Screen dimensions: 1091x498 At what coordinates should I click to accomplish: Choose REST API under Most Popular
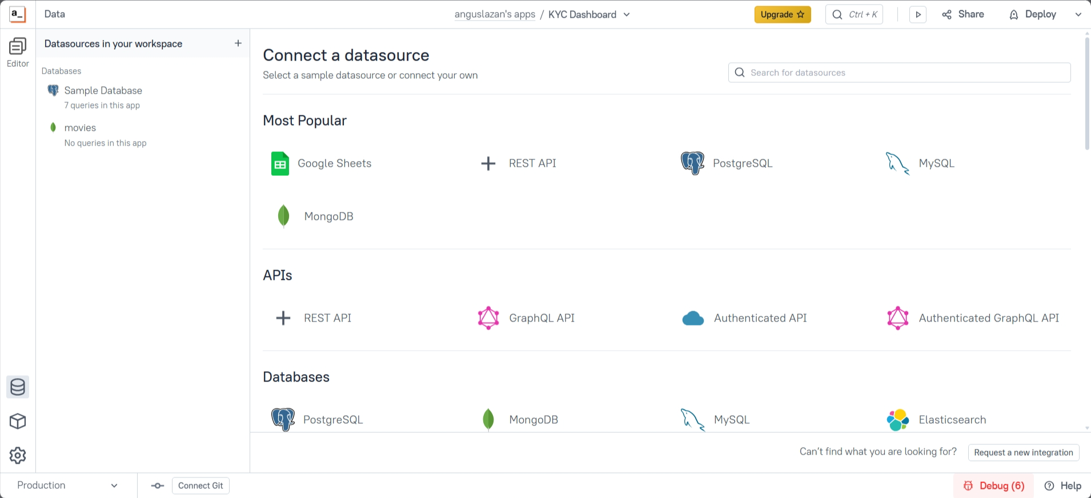(518, 163)
